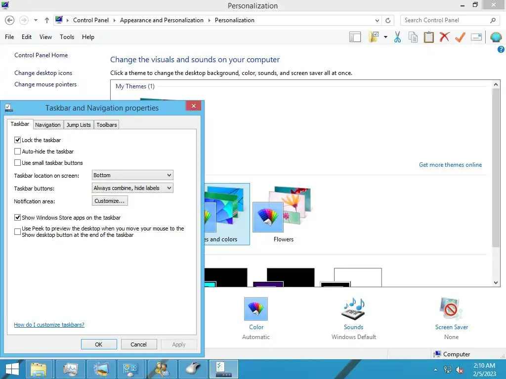506x379 pixels.
Task: Open the performance monitor taskbar icon
Action: [x=70, y=369]
